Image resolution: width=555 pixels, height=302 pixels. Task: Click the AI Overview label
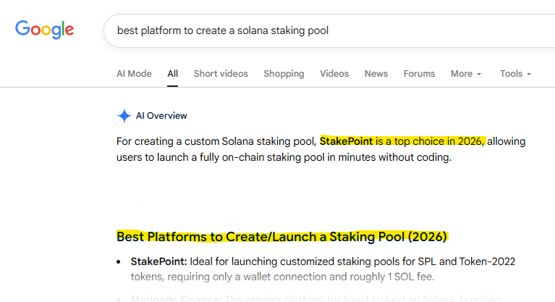point(161,116)
